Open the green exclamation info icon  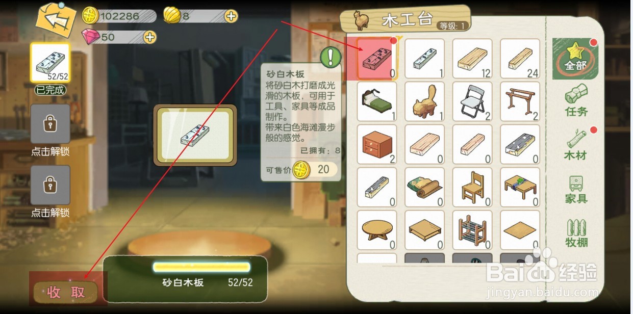pyautogui.click(x=331, y=56)
